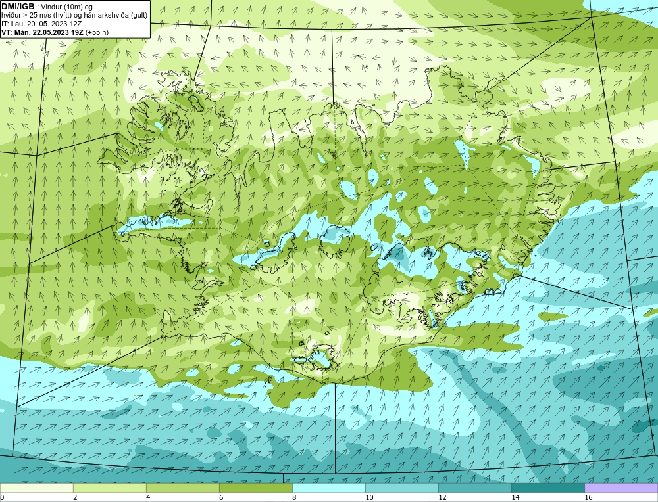Screen dimensions: 658x502
Task: Click the 14–16 m/s dark teal legend swatch
Action: point(548,488)
